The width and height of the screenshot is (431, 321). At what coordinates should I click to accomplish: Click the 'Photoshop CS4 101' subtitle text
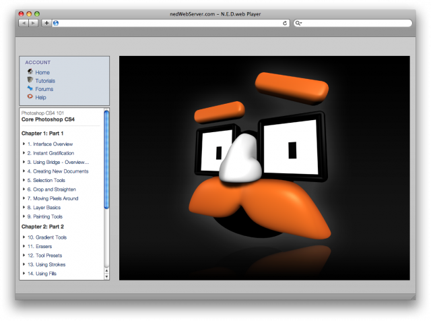[42, 113]
